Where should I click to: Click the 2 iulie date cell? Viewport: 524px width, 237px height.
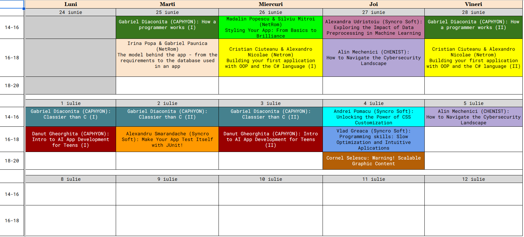(167, 103)
